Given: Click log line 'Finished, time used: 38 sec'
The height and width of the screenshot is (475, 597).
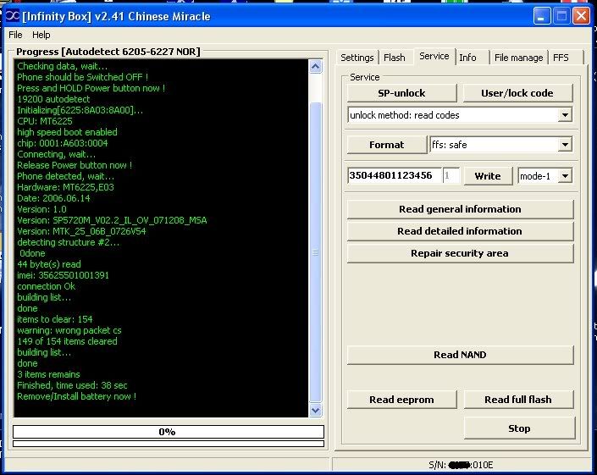Looking at the screenshot, I should (x=72, y=385).
